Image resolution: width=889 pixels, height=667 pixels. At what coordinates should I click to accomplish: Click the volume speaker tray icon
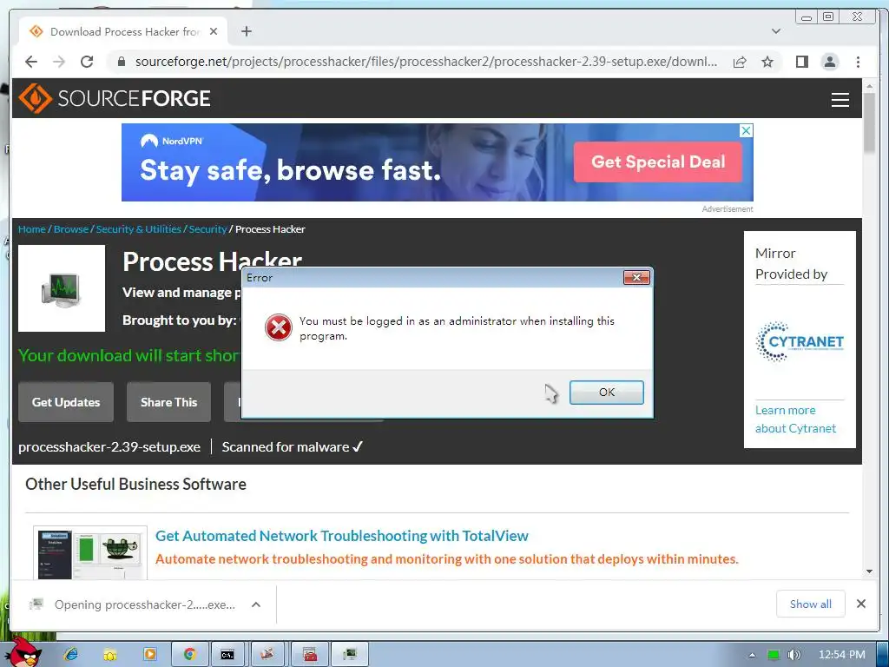[x=794, y=655]
